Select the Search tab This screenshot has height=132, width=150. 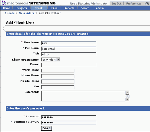85,8
